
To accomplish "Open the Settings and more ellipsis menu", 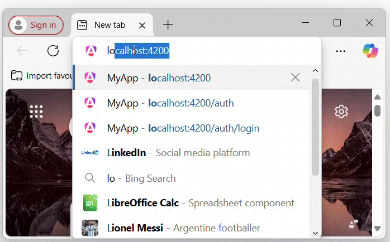I will coord(340,51).
